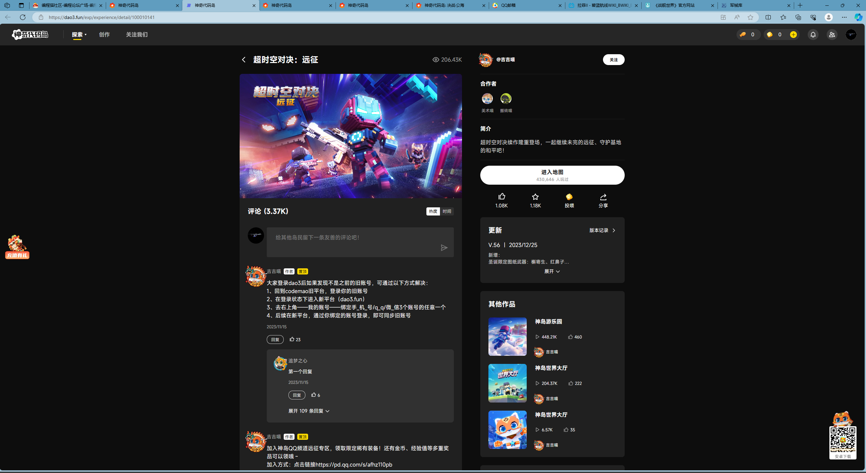Open the 探索 dropdown menu

click(x=79, y=35)
